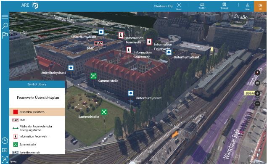
Task: Click the BMZ marker on the building
Action: click(98, 43)
